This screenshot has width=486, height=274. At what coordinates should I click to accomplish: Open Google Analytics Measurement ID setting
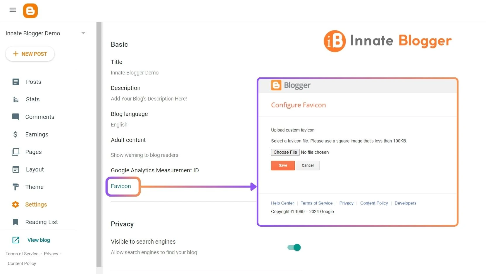[x=155, y=170]
